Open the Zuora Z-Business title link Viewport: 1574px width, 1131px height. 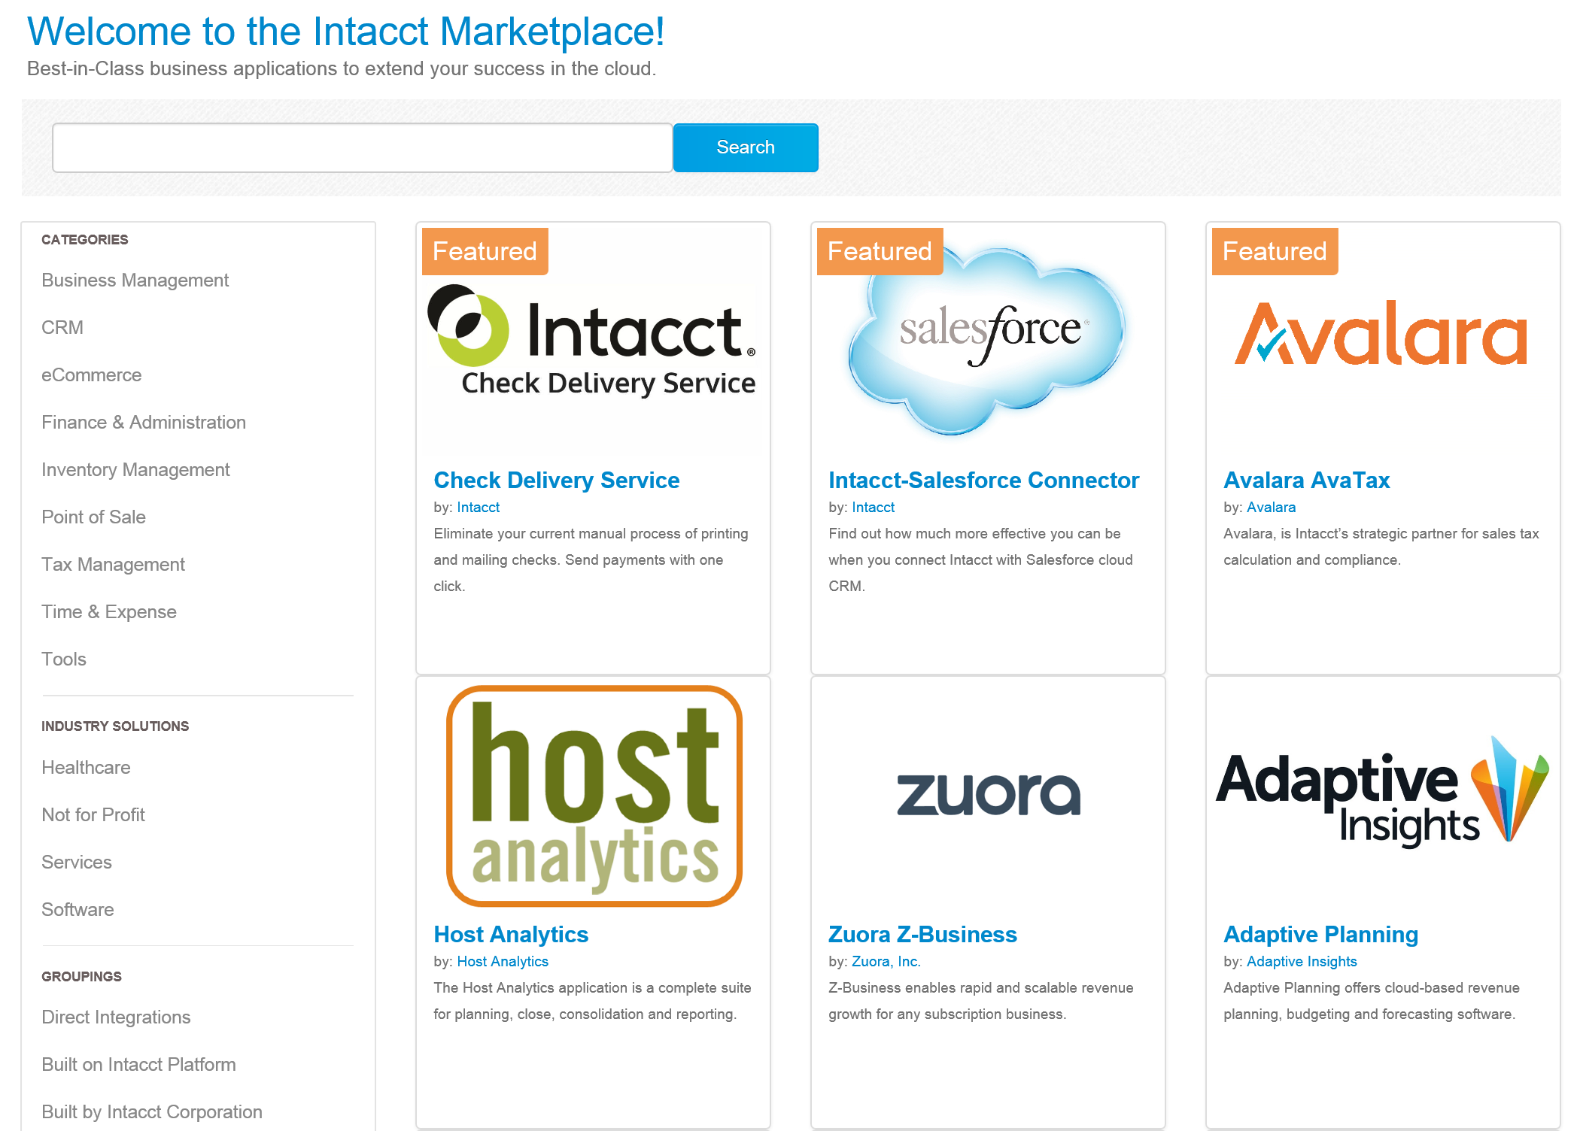[922, 934]
